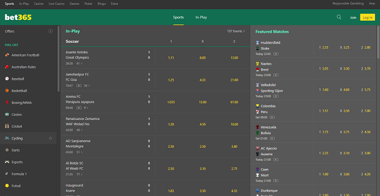Screen dimensions: 380x196
Task: Select away odds 67.00 for Arema match
Action: [x=234, y=102]
